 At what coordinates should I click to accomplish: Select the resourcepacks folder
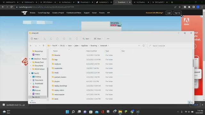(59, 95)
